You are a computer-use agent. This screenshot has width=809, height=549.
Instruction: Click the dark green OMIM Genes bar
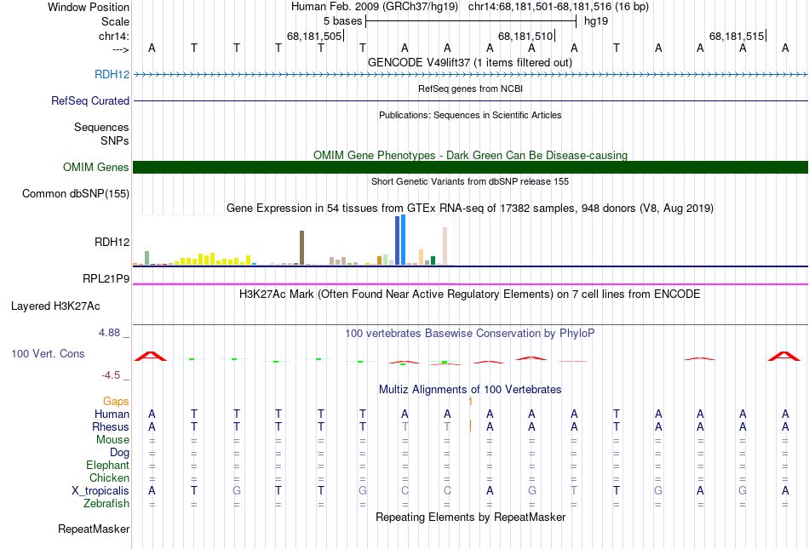pos(470,167)
